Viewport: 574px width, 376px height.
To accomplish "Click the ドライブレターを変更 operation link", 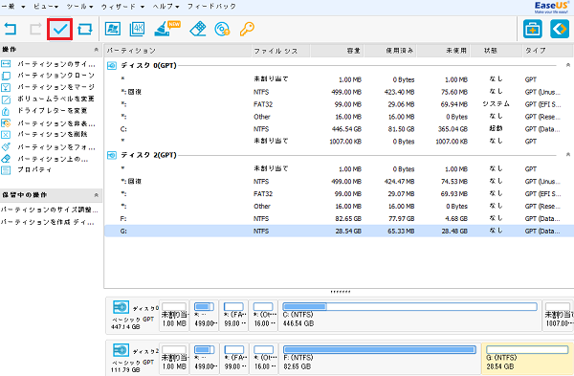I will pyautogui.click(x=53, y=111).
